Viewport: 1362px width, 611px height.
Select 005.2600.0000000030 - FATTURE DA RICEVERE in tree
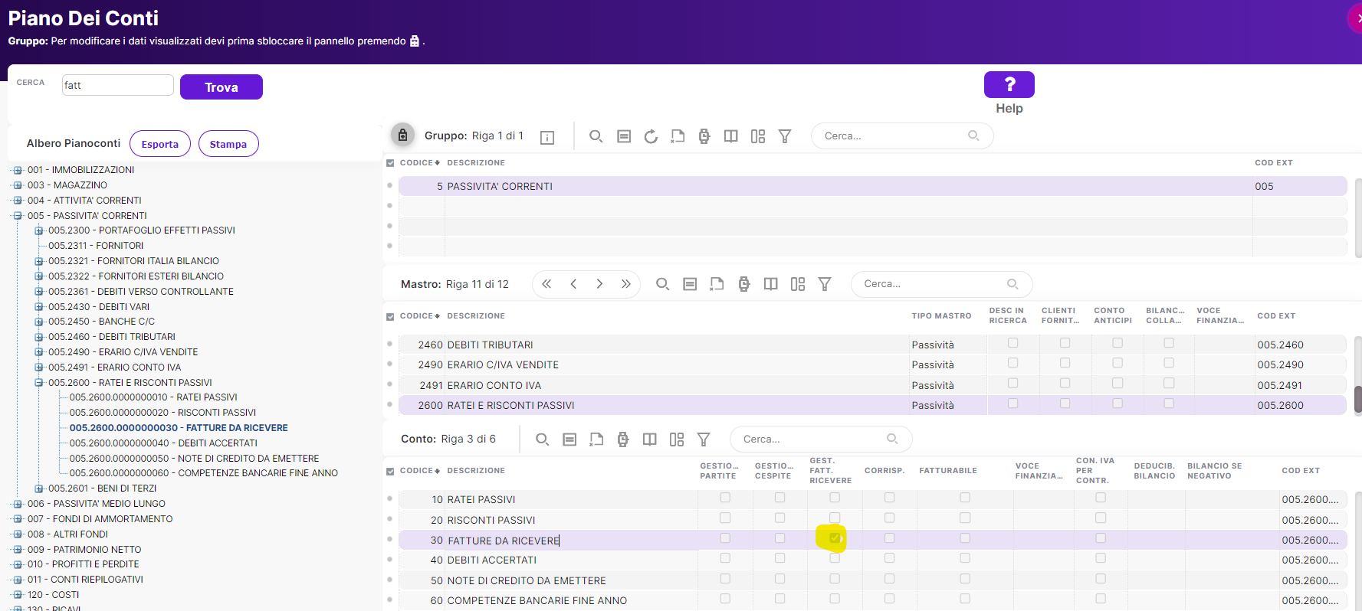179,428
